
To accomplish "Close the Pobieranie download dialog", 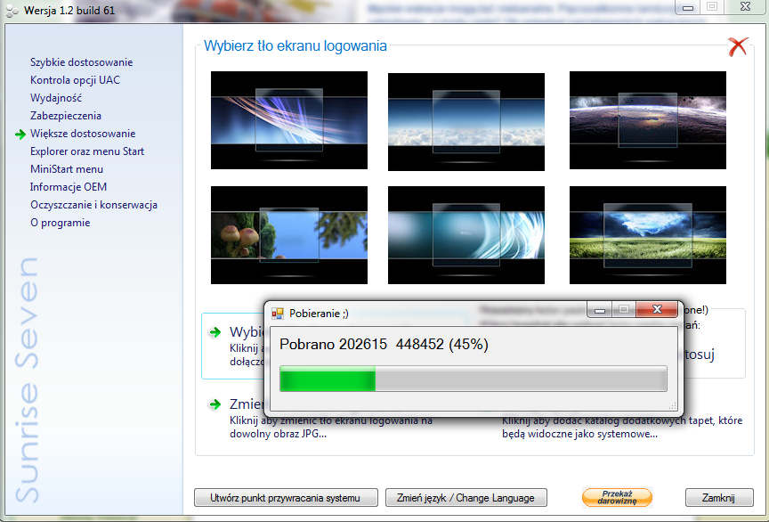I will pos(657,309).
